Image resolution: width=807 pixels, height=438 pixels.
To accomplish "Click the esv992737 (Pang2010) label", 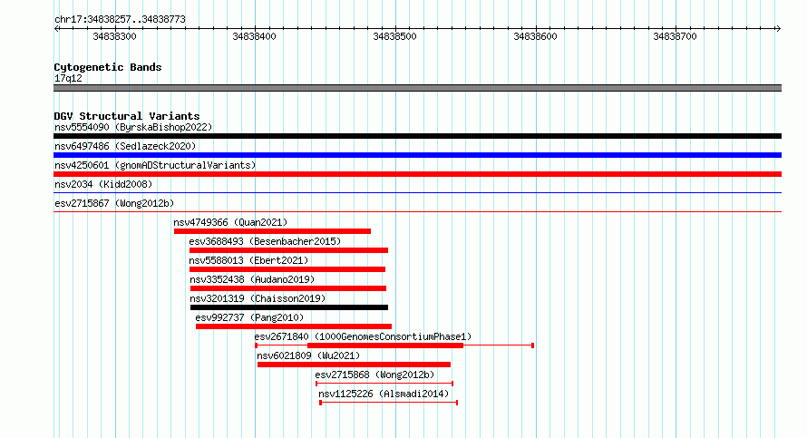I will 249,317.
